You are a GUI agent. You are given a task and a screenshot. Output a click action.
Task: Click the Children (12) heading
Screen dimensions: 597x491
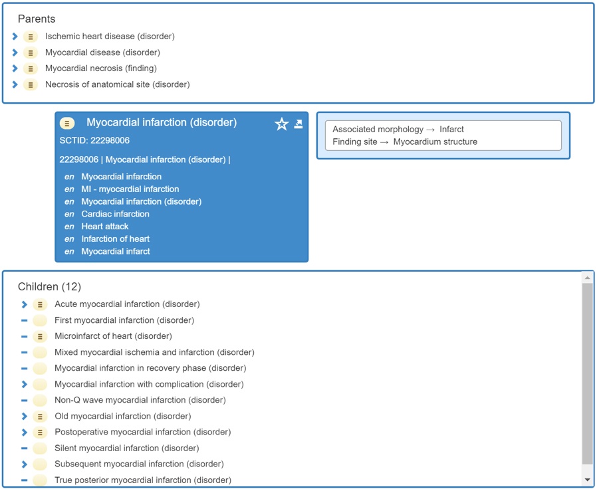coord(49,286)
